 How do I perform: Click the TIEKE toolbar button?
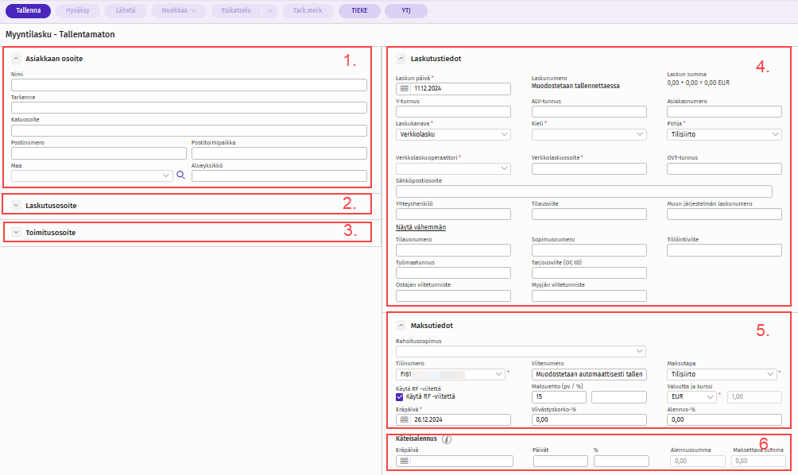(x=359, y=11)
